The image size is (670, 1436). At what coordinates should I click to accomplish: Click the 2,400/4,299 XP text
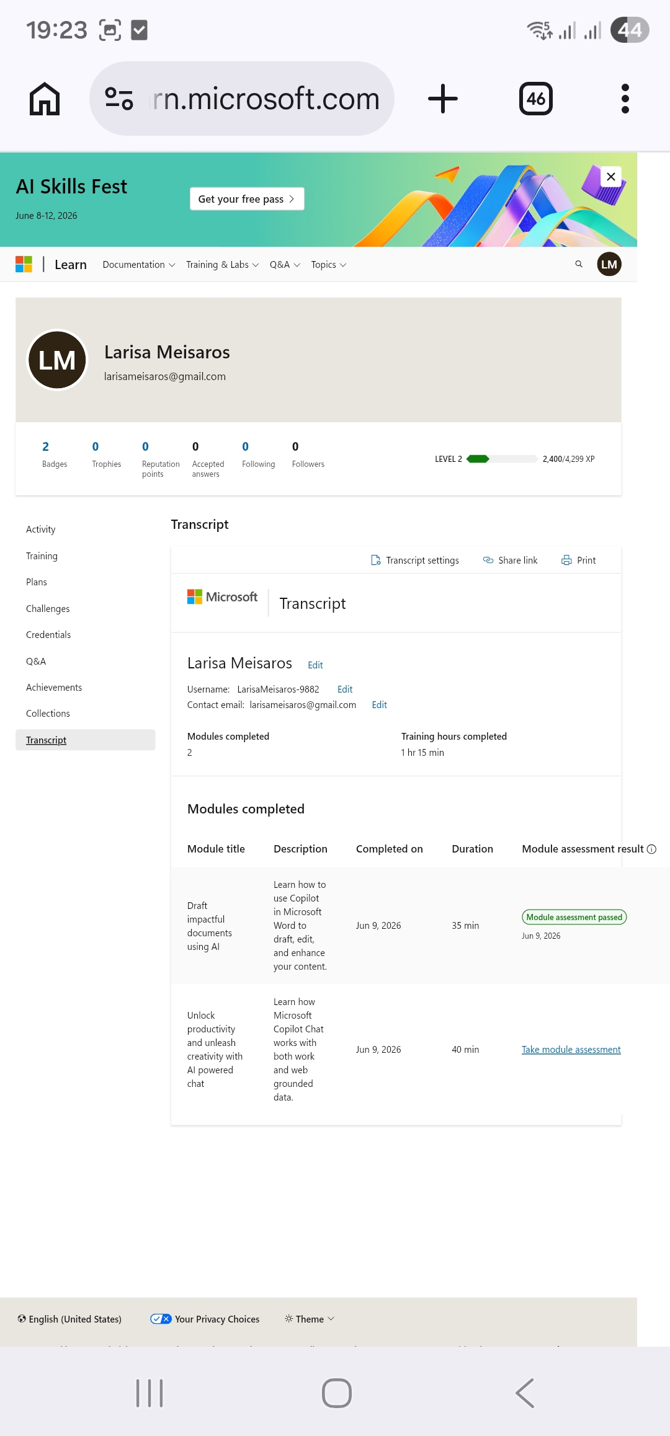point(568,459)
